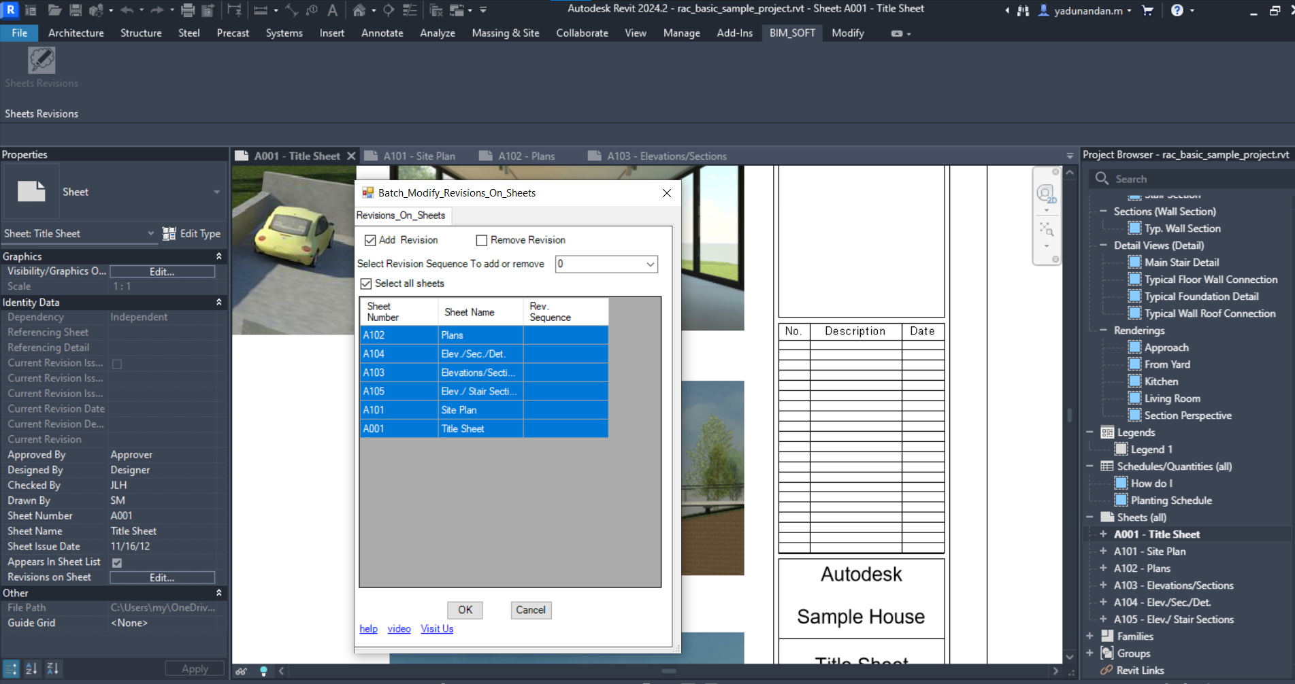The width and height of the screenshot is (1295, 684).
Task: Open the File menu tab
Action: pyautogui.click(x=20, y=33)
